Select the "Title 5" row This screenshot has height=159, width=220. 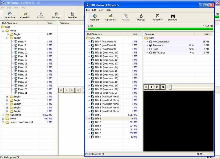click(x=112, y=130)
